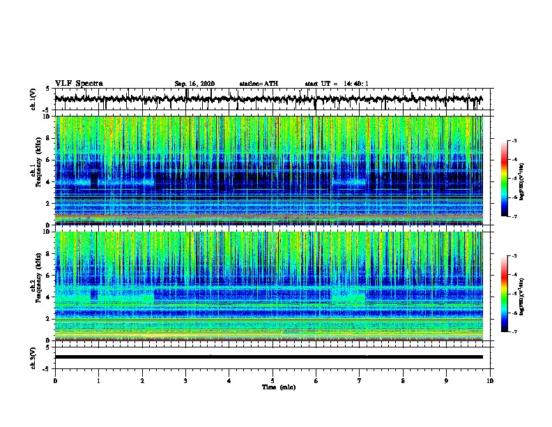Click the '-3' value on upper colorbar
Image resolution: width=552 pixels, height=427 pixels.
(514, 140)
